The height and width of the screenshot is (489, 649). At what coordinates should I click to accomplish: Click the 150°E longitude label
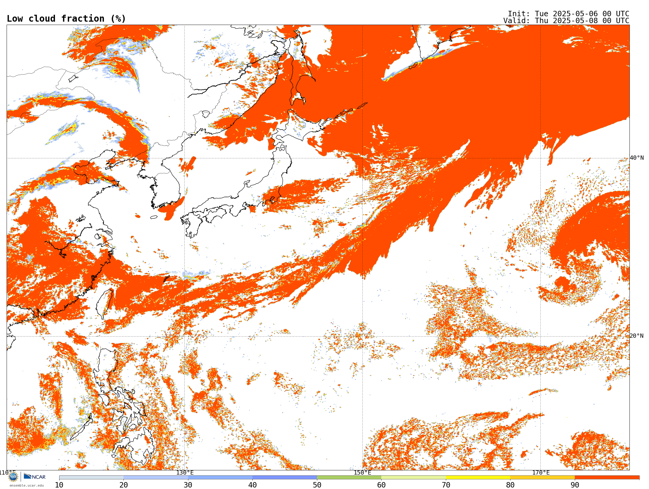[x=362, y=473]
